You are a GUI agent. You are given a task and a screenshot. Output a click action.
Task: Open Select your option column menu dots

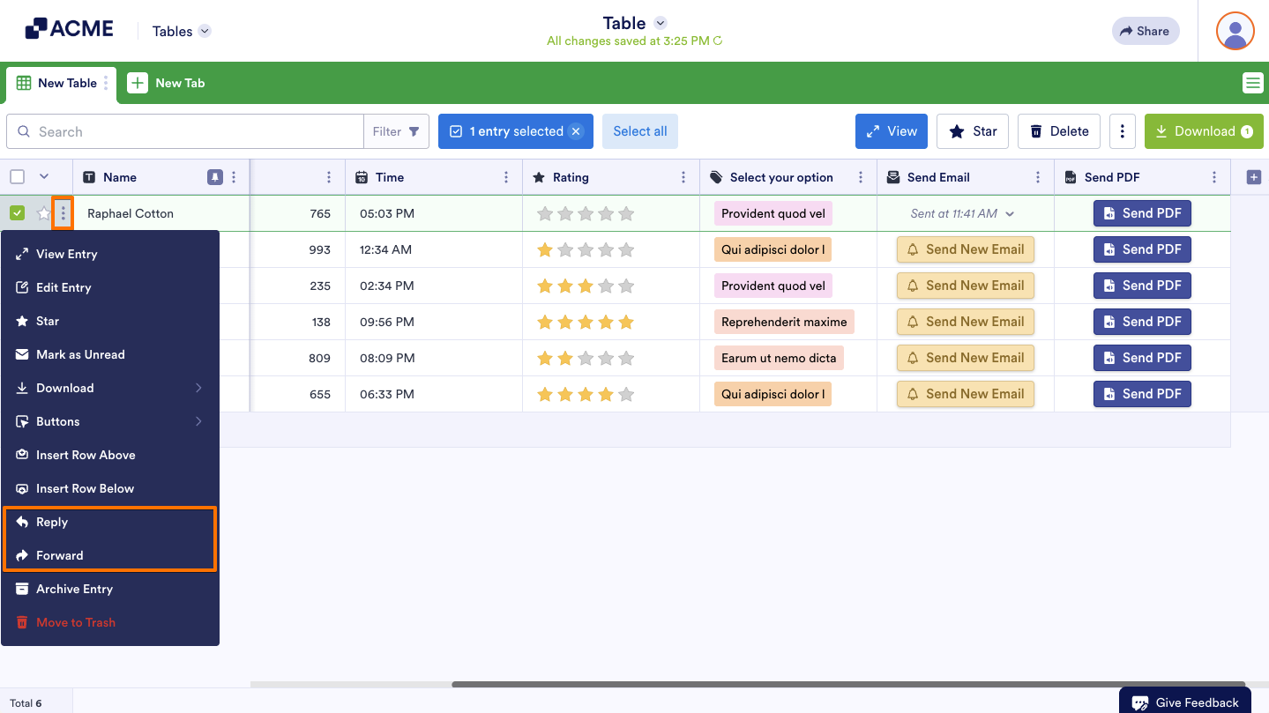861,177
